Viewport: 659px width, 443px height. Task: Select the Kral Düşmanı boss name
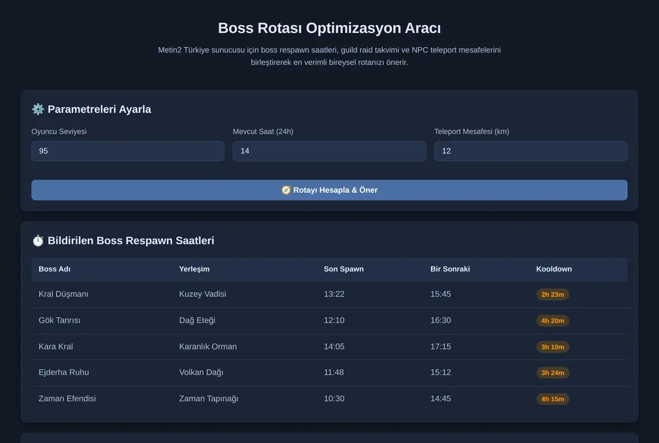pyautogui.click(x=64, y=294)
